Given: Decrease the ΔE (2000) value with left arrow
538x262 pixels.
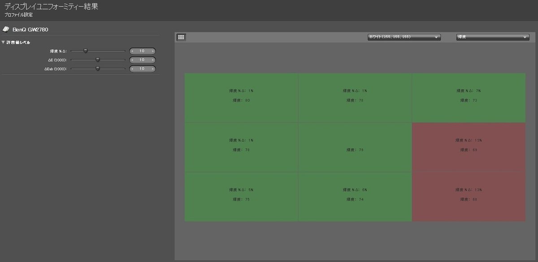Looking at the screenshot, I should (132, 60).
